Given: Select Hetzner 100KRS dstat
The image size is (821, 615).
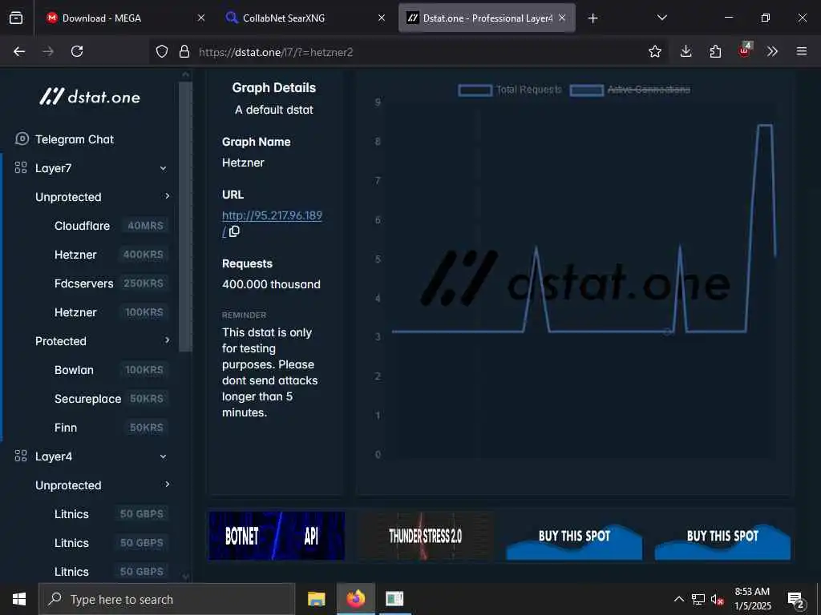Looking at the screenshot, I should tap(111, 312).
